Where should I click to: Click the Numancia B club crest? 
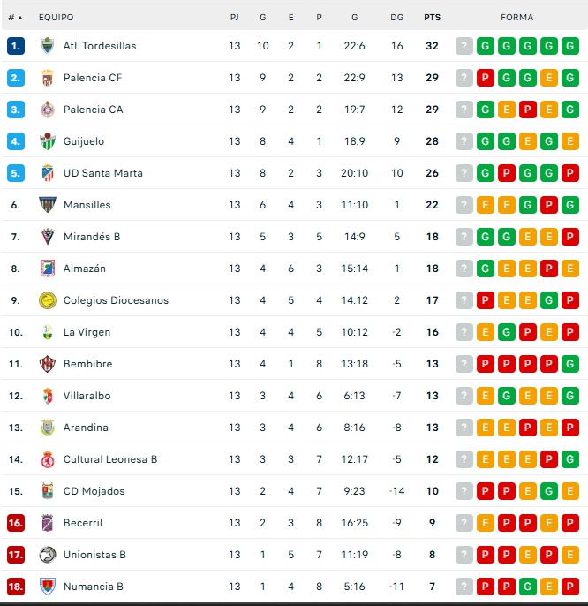(48, 587)
